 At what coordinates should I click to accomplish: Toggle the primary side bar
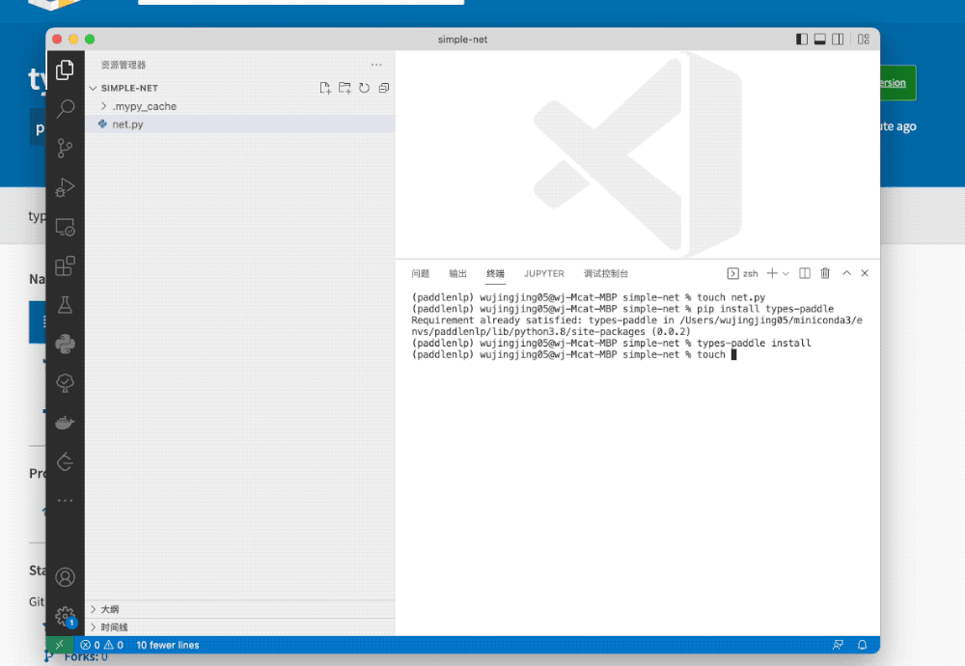tap(801, 40)
